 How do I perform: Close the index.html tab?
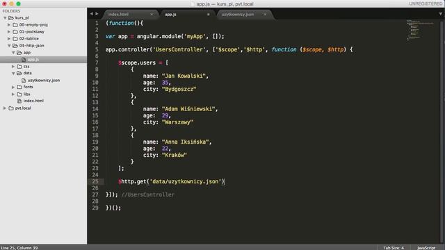click(x=152, y=15)
